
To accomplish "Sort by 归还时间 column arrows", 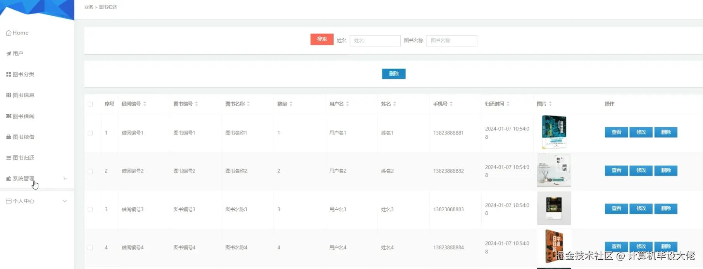I will point(508,104).
